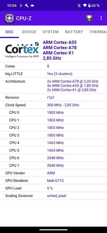
Task: Tap the Clock Speed row
Action: [53, 105]
